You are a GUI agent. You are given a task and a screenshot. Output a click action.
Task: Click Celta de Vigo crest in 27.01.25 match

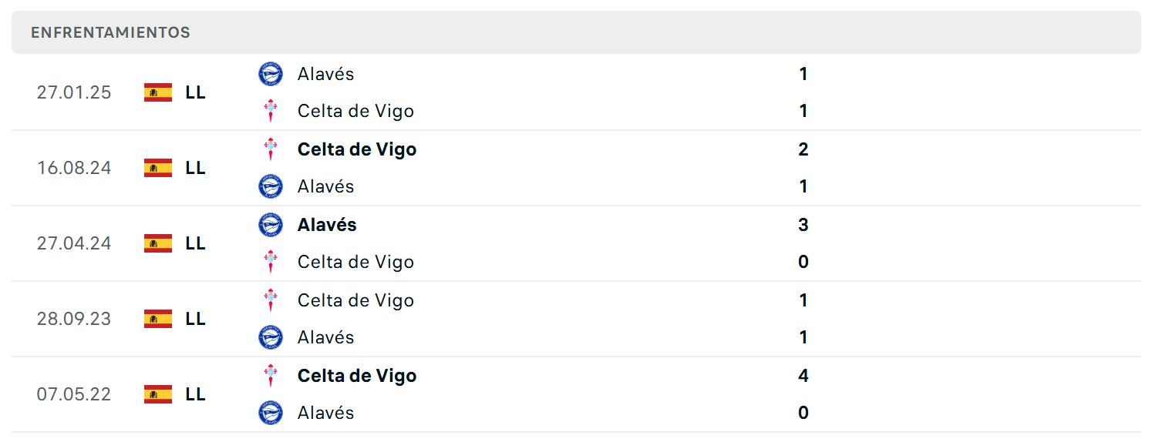tap(271, 111)
